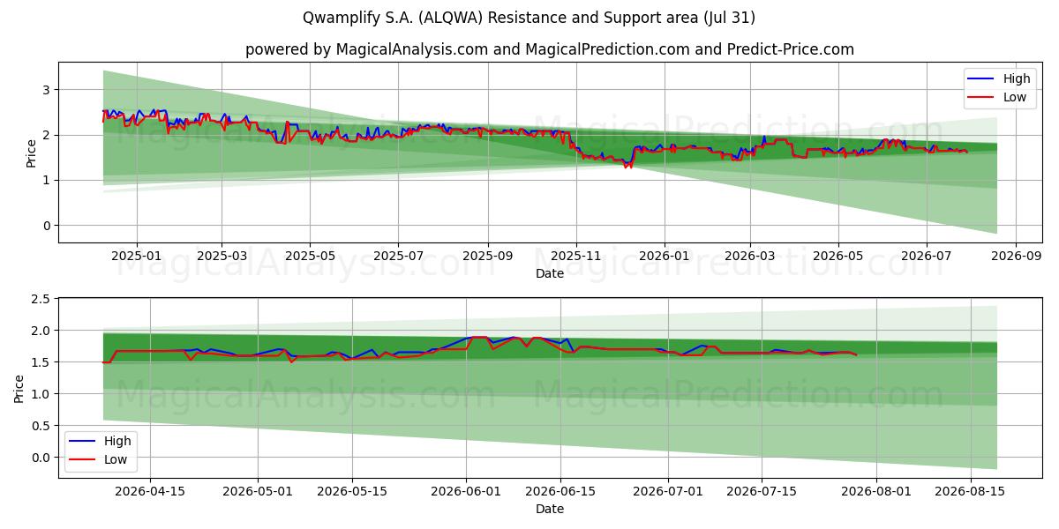Click the bottom chart x-axis label '2026-06-15'
Viewport: 1059px width, 529px height.
560,491
